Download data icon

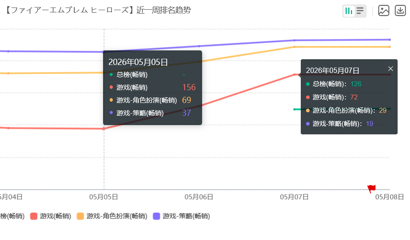click(400, 11)
